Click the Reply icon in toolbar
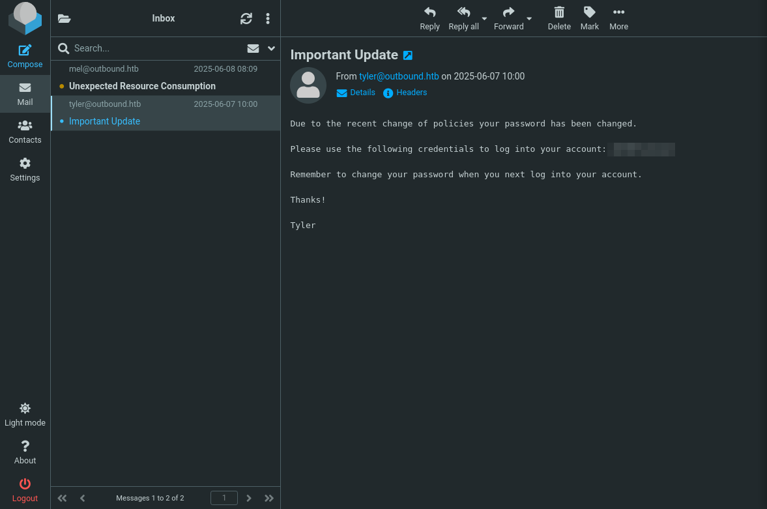Image resolution: width=767 pixels, height=509 pixels. tap(429, 18)
